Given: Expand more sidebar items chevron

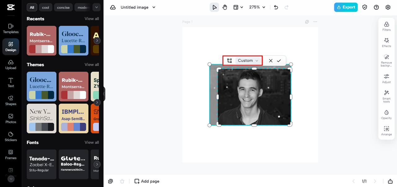Looking at the screenshot, I should click(x=11, y=179).
